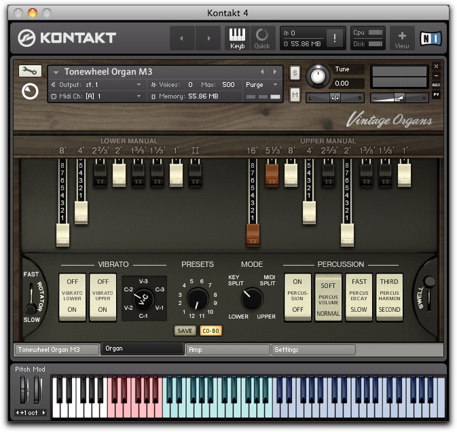Switch to the Settings tab
The height and width of the screenshot is (432, 457).
(x=313, y=350)
